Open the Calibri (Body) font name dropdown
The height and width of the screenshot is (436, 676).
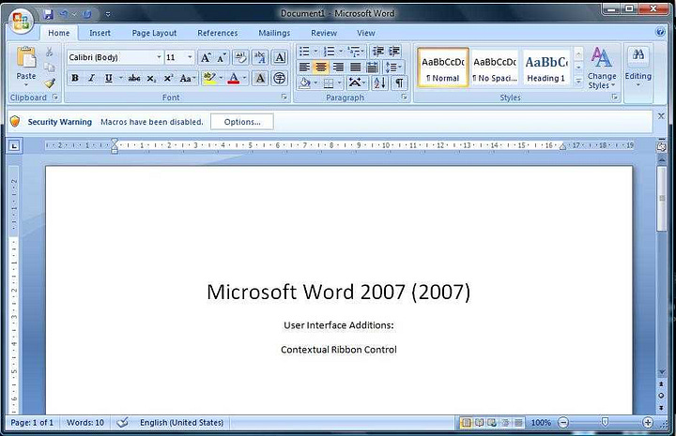click(159, 57)
